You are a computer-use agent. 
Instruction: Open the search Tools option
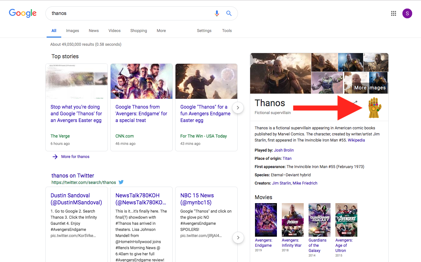(227, 31)
